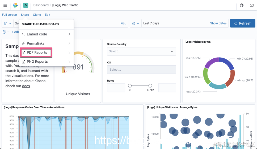The height and width of the screenshot is (149, 257).
Task: Expand the Permalinks submenu arrow
Action: [69, 43]
